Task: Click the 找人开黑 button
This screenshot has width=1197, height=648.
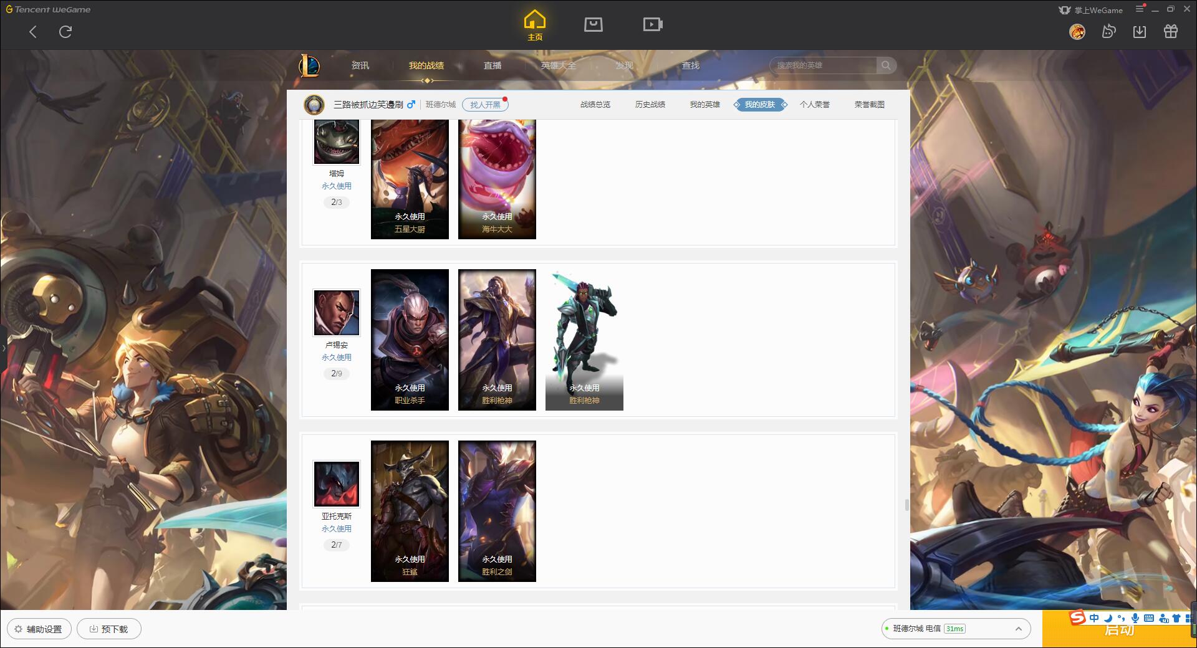Action: pos(485,105)
